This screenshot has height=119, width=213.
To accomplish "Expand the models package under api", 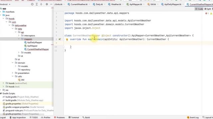I will click(x=19, y=53).
